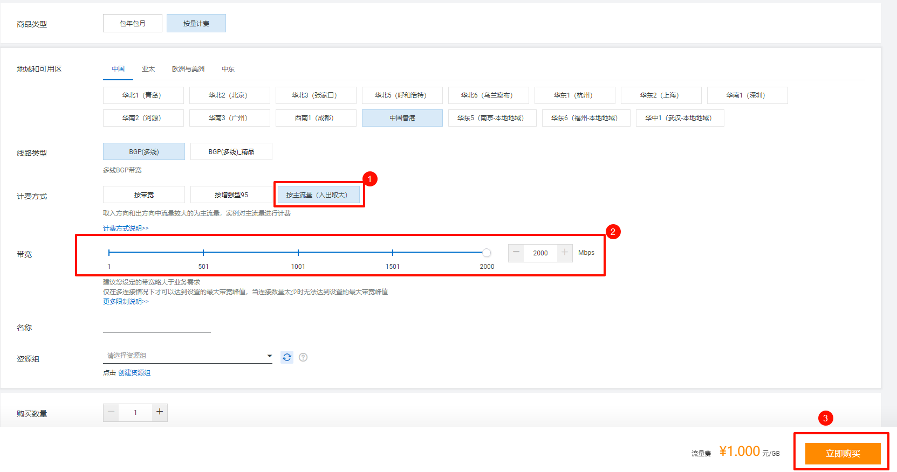Click the bandwidth slider handle at 2000

pyautogui.click(x=487, y=253)
